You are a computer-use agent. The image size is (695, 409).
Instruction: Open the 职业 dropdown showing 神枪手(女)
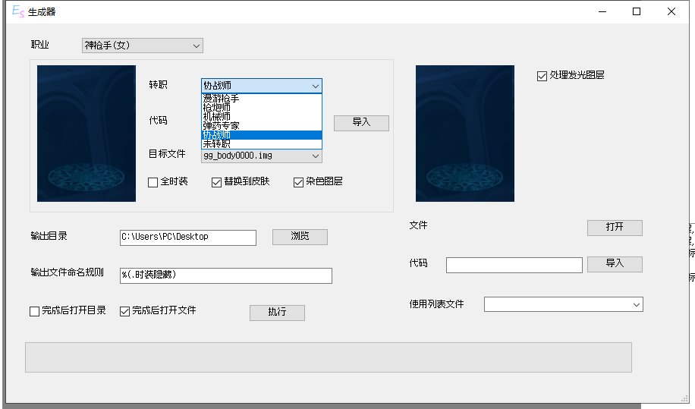click(143, 46)
